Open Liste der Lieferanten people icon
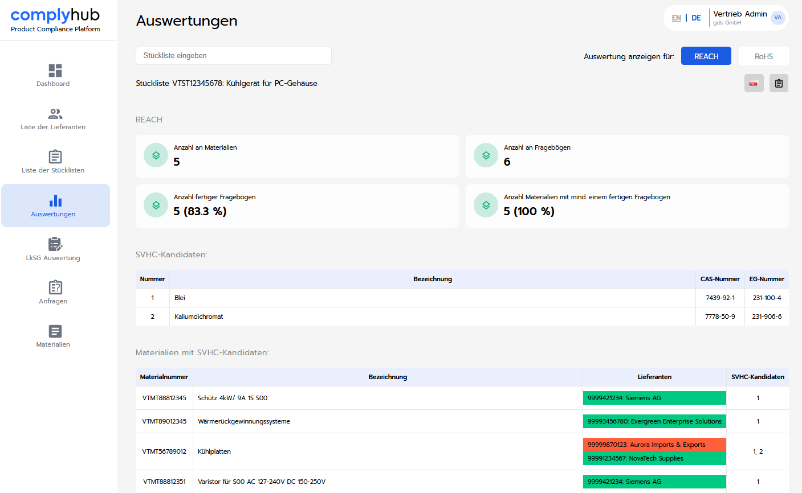This screenshot has width=802, height=493. [55, 114]
